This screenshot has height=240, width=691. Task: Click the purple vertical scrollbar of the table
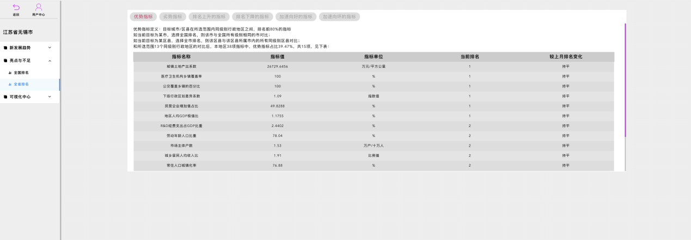625,80
